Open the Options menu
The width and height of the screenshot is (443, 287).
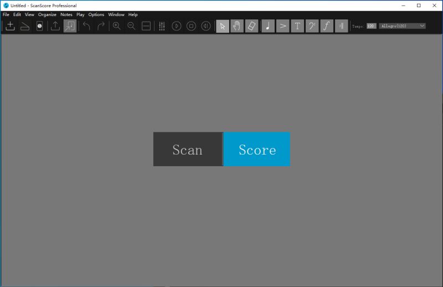[96, 14]
